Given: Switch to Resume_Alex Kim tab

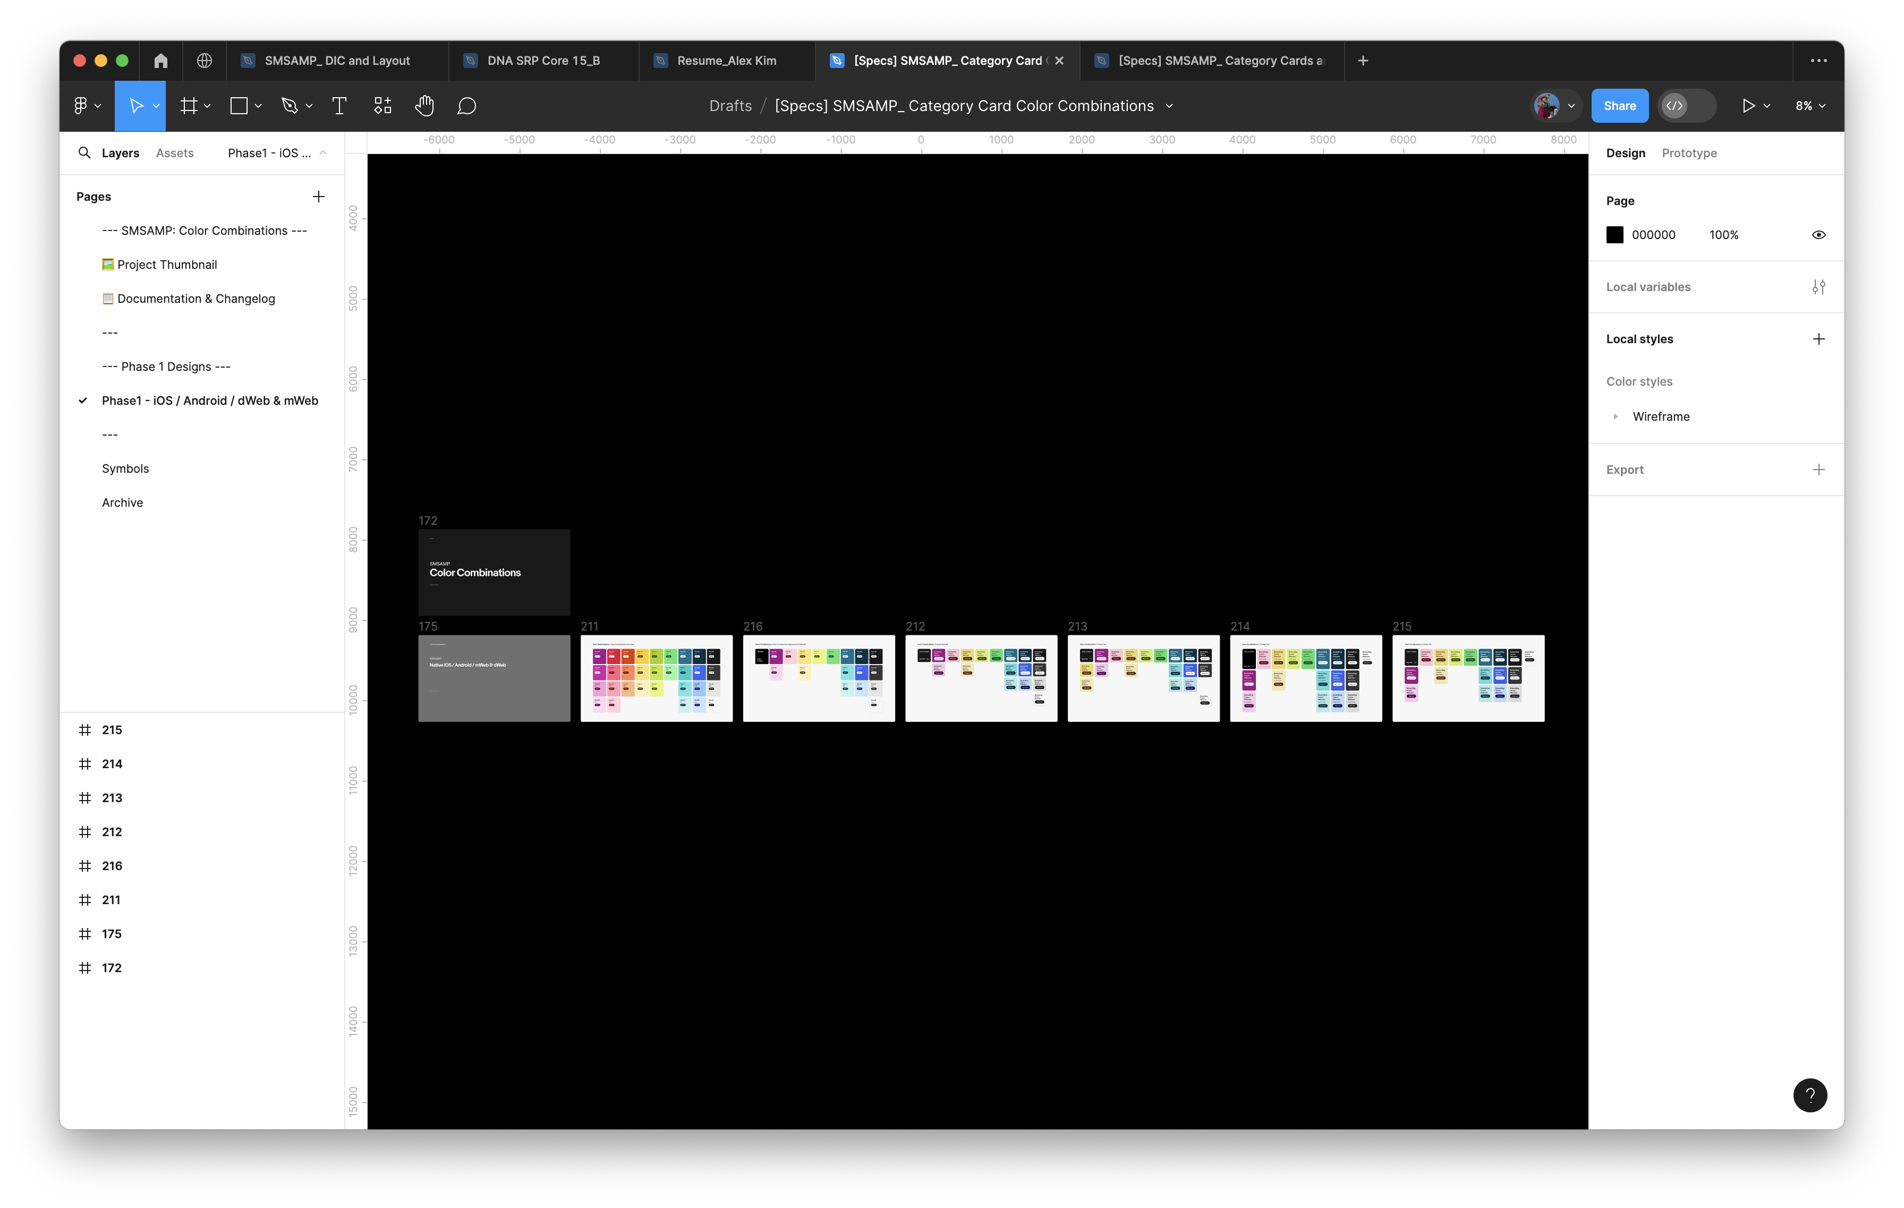Looking at the screenshot, I should 726,60.
